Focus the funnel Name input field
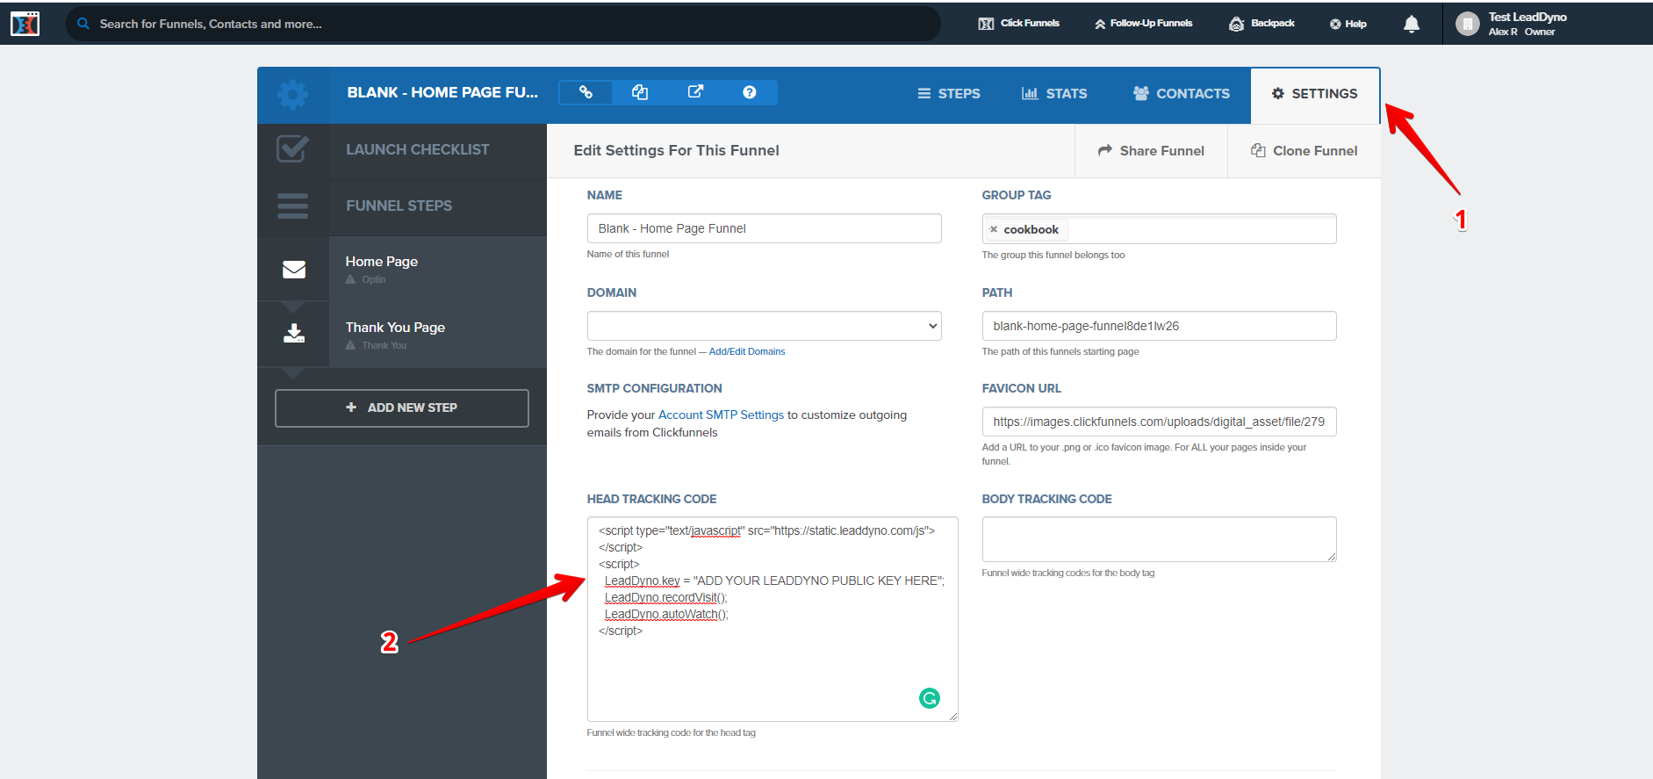Screen dimensions: 1653x779 (x=765, y=228)
